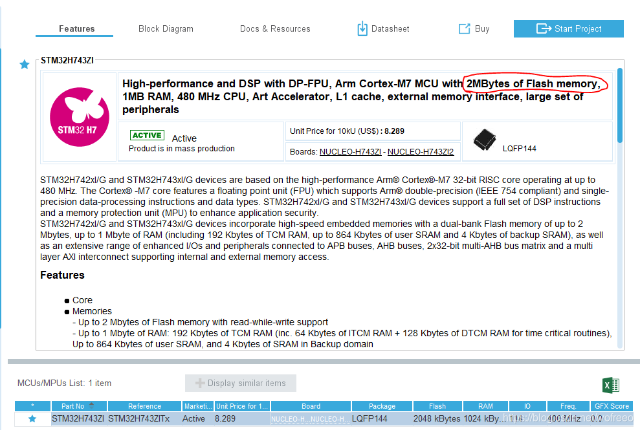Click the Part No sort arrow icon

[x=91, y=405]
